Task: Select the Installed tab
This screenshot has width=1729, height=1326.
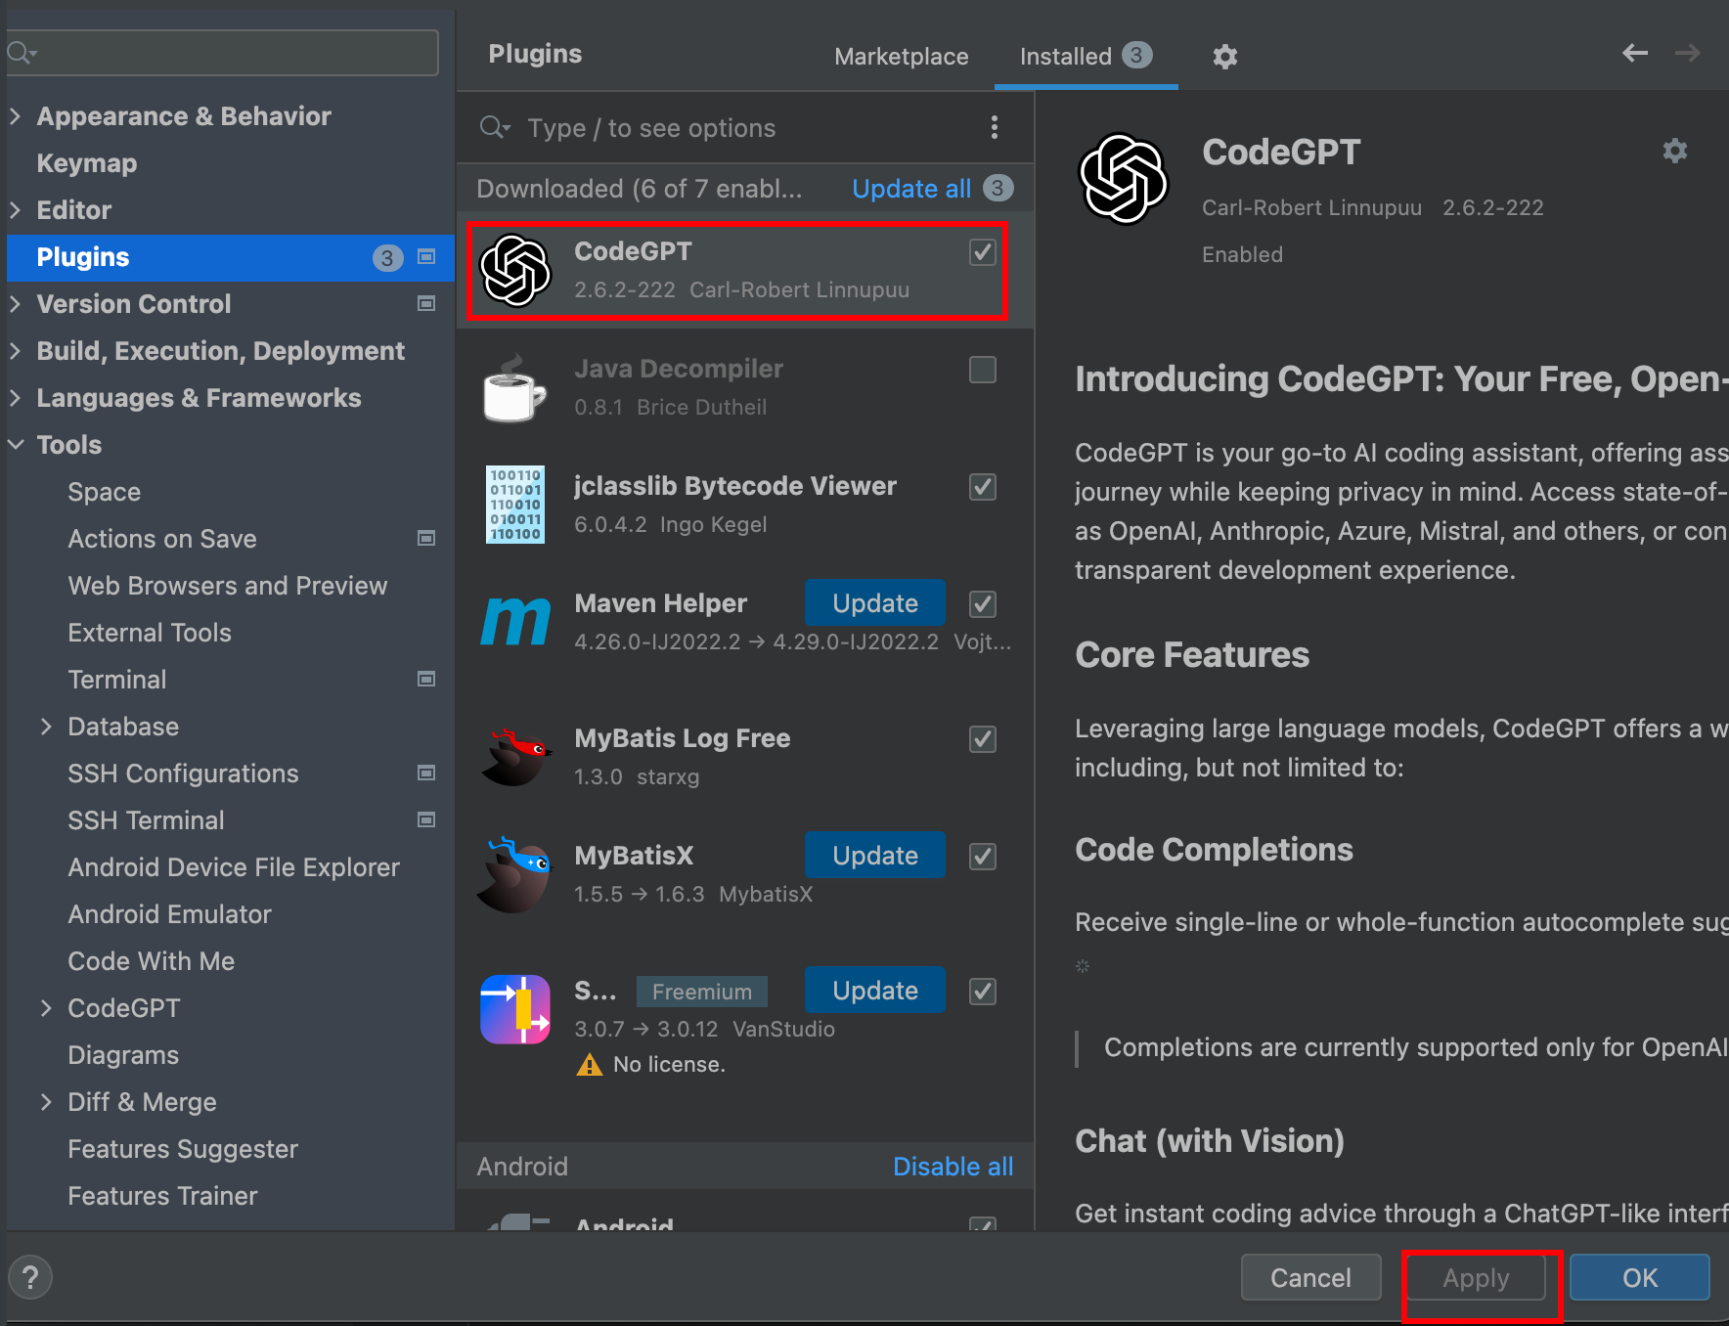Action: [x=1086, y=57]
